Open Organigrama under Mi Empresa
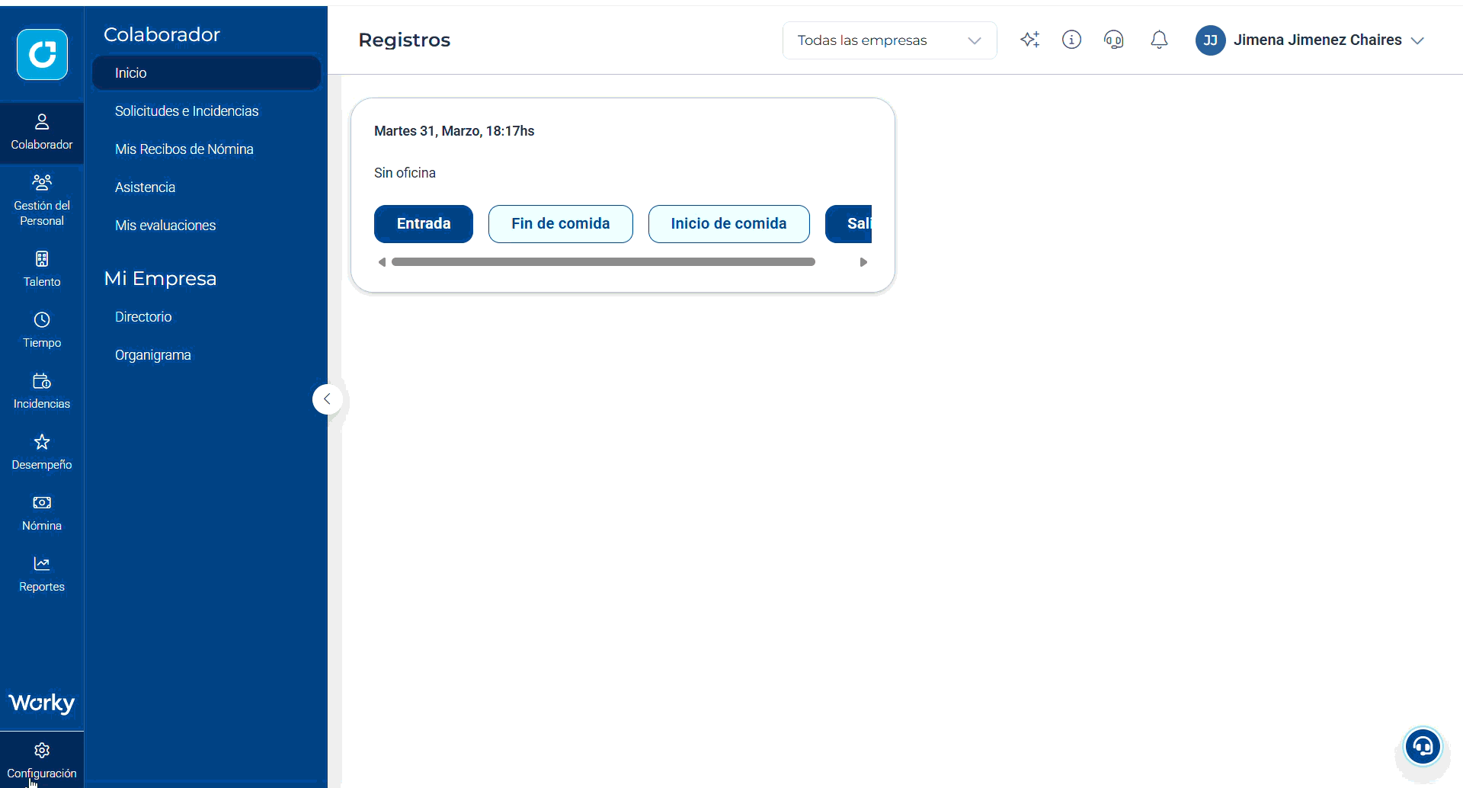 [152, 355]
